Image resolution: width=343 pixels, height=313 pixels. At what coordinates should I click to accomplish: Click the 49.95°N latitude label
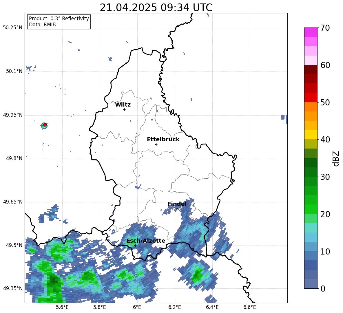13,115
